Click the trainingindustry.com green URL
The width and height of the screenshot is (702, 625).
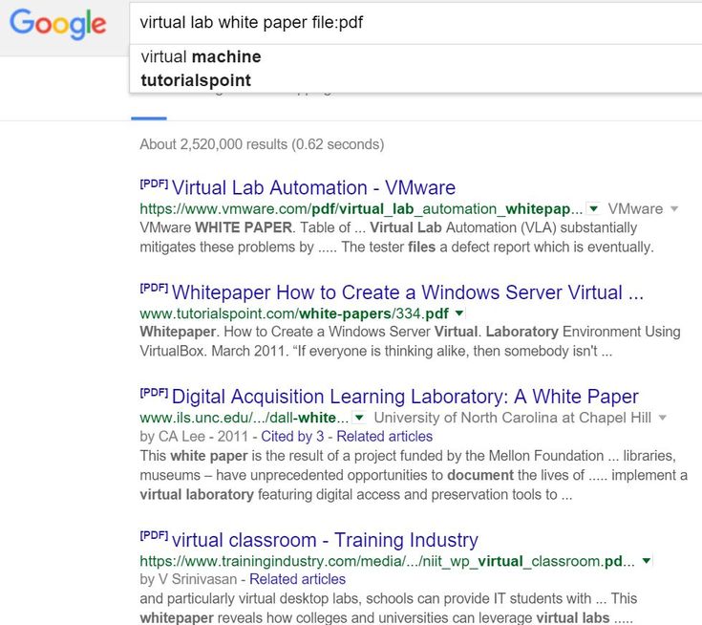387,561
